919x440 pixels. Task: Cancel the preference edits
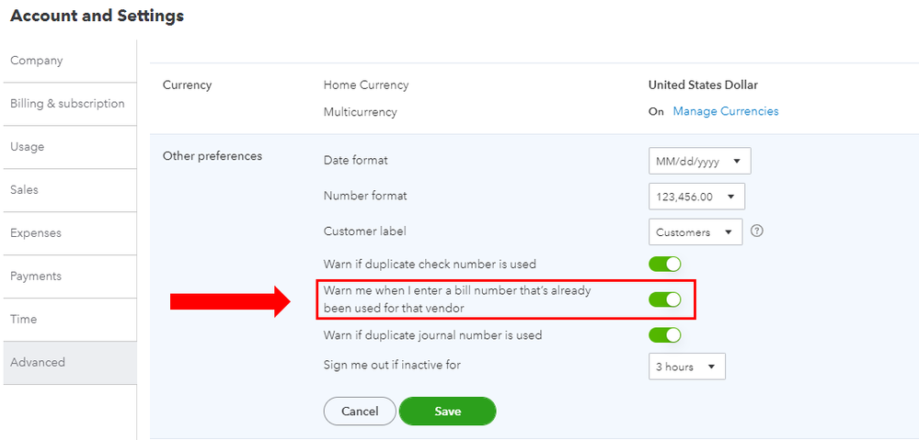(x=360, y=412)
